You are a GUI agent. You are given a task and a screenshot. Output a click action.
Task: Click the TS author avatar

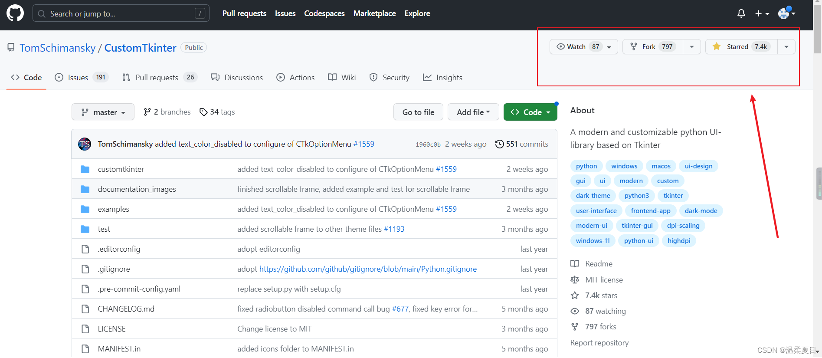pos(85,144)
